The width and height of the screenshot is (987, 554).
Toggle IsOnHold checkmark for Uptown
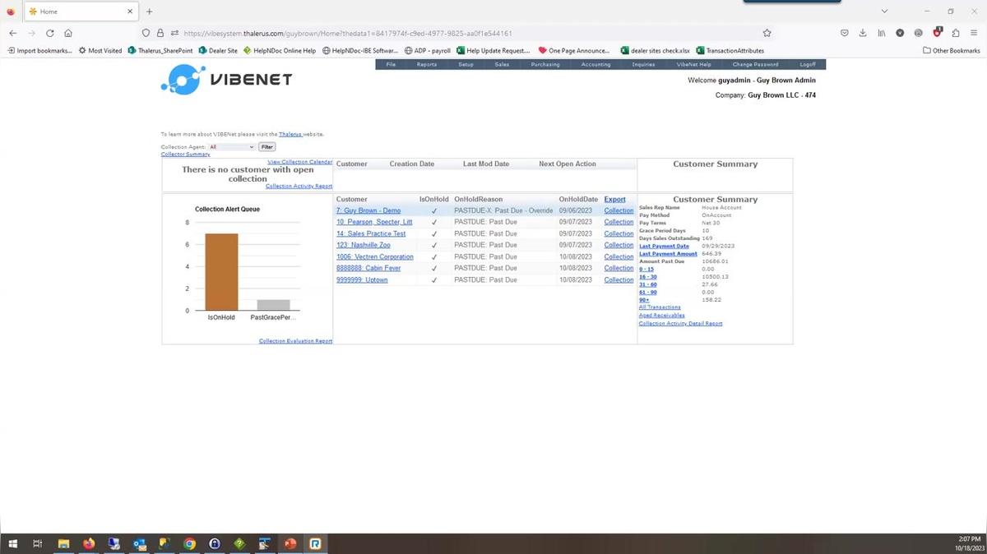tap(434, 280)
